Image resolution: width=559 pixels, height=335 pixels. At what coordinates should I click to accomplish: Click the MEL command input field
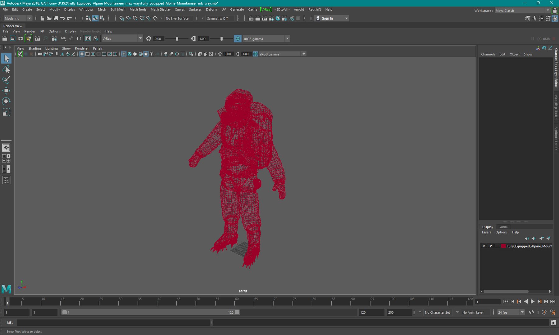point(113,323)
